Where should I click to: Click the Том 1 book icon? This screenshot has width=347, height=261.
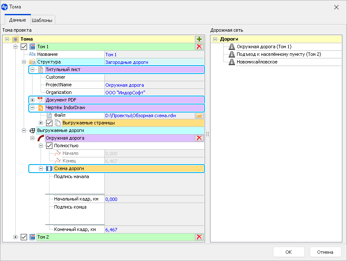tap(32, 47)
